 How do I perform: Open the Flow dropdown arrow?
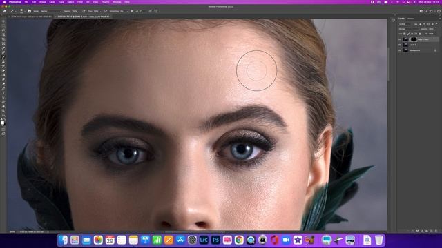(x=100, y=11)
